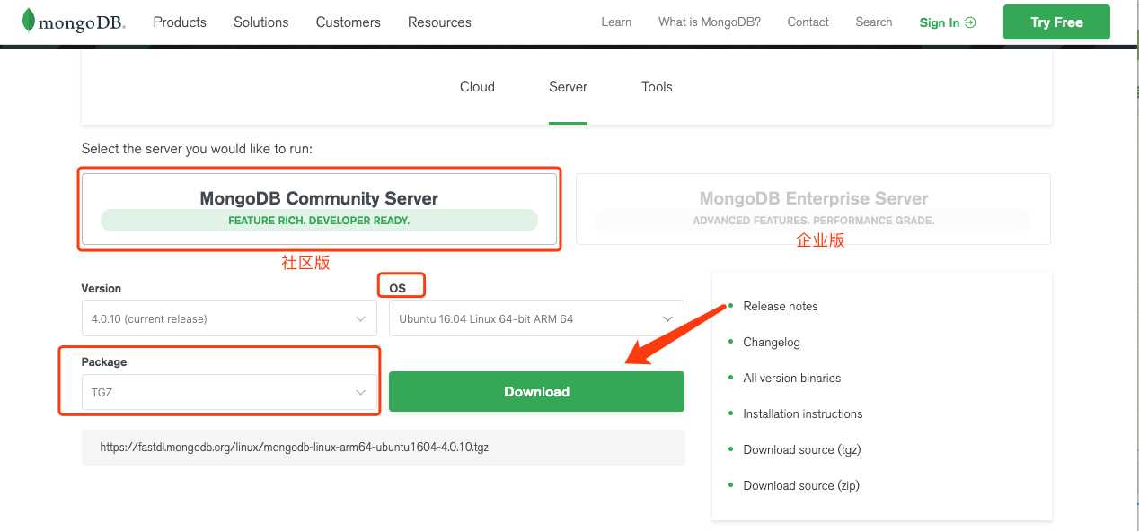Open the Contact page

[x=808, y=22]
